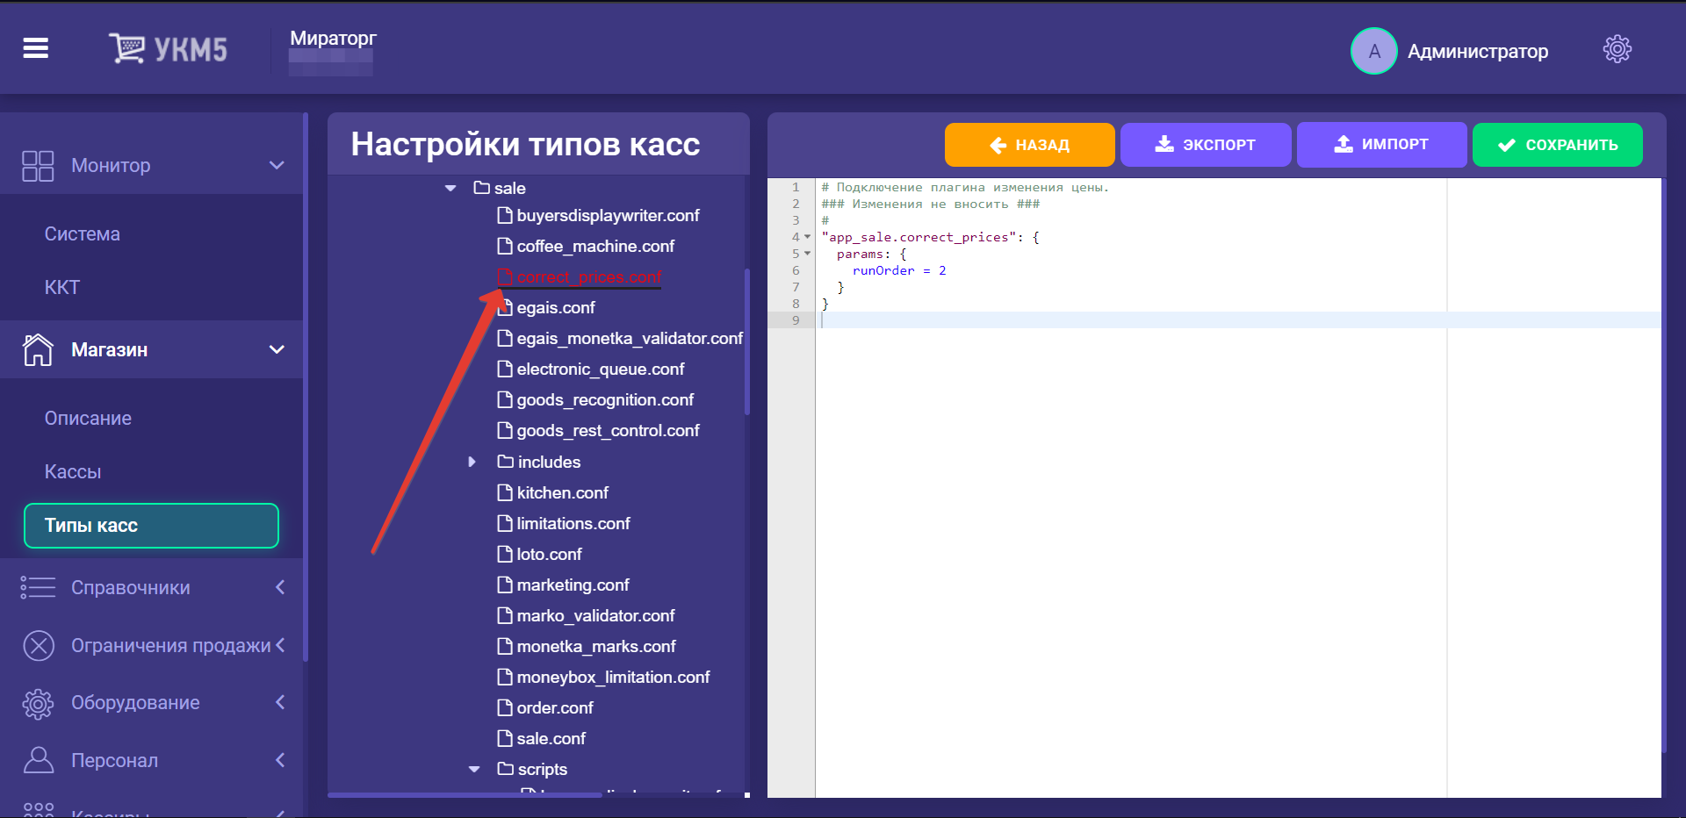
Task: Click file icon of moneybox_limitation.conf
Action: (505, 677)
